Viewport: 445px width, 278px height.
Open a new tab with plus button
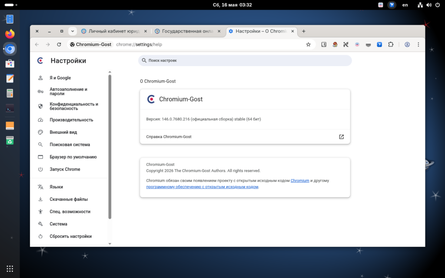click(304, 31)
